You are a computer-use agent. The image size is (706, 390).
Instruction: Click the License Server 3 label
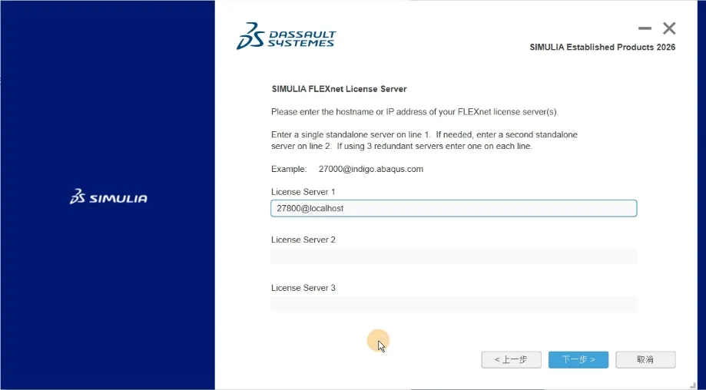pos(303,288)
